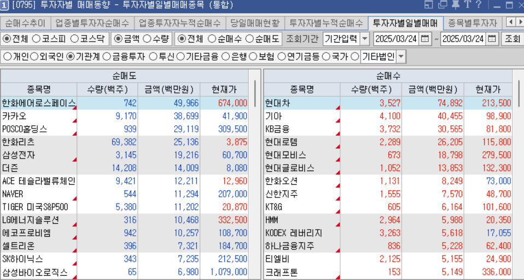Screen dimensions: 524x280
Task: Select the KODEX 레버리지 row
Action: (388, 233)
